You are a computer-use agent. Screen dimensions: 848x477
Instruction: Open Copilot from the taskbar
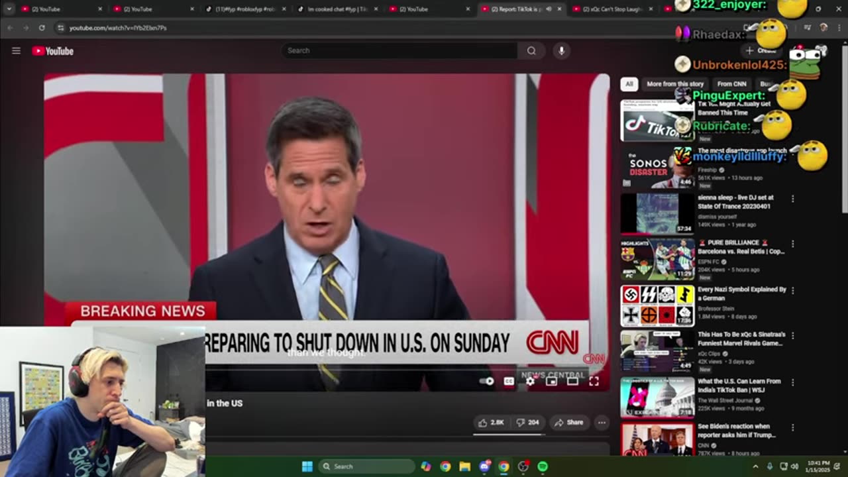pyautogui.click(x=426, y=466)
